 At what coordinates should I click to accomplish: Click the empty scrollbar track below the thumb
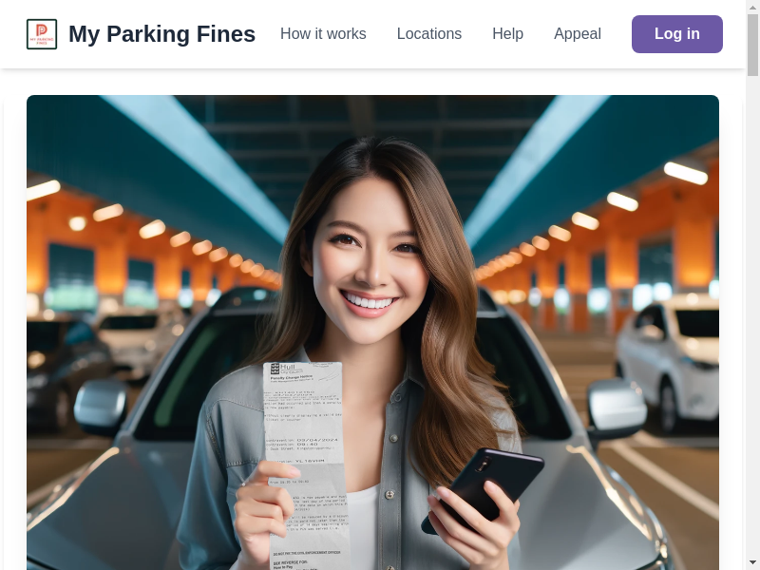point(752,315)
